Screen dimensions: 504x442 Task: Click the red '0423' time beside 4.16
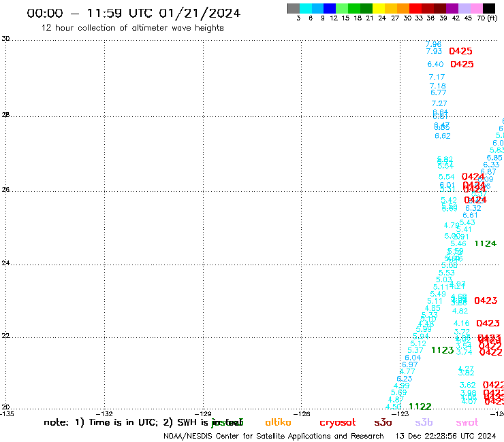click(488, 323)
